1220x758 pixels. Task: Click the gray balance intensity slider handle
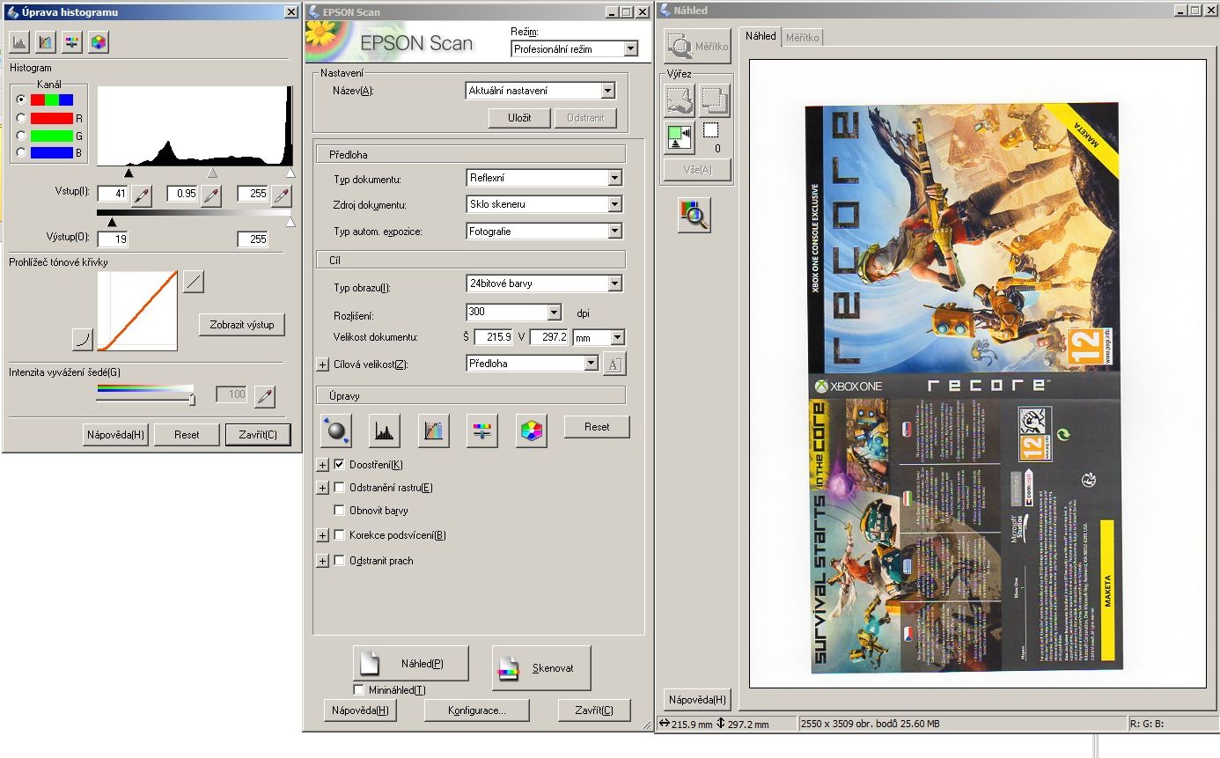(x=191, y=400)
